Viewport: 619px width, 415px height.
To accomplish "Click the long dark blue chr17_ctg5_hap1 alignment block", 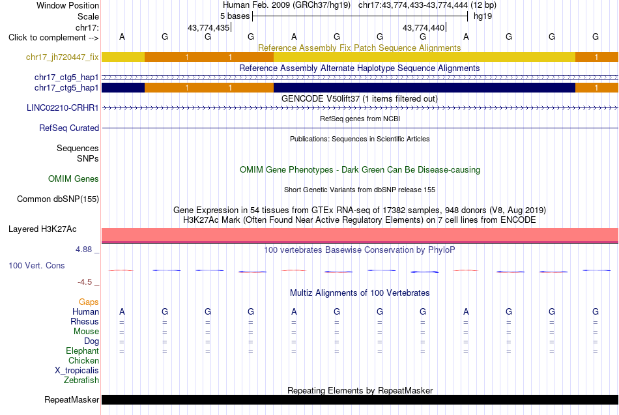I will tap(424, 88).
